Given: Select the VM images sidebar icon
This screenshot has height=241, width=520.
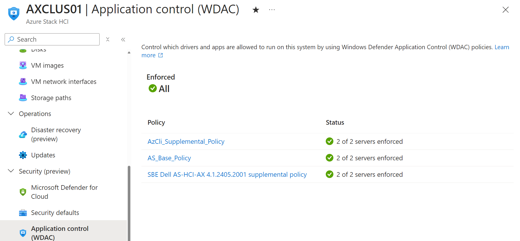Looking at the screenshot, I should tap(23, 65).
